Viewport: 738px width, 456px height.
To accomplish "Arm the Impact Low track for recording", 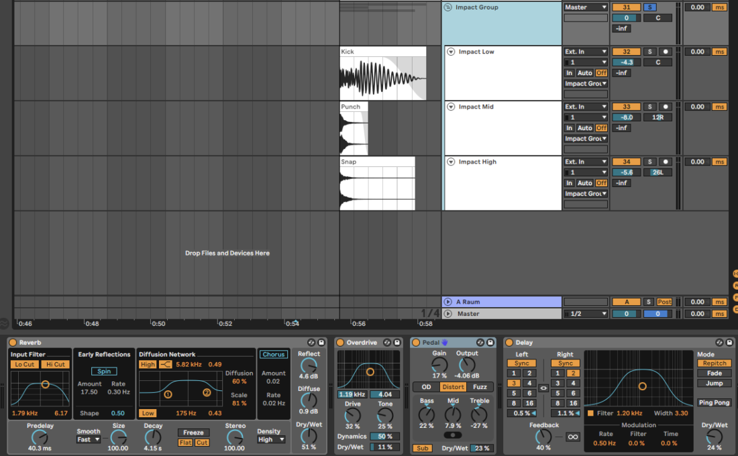I will [x=665, y=52].
